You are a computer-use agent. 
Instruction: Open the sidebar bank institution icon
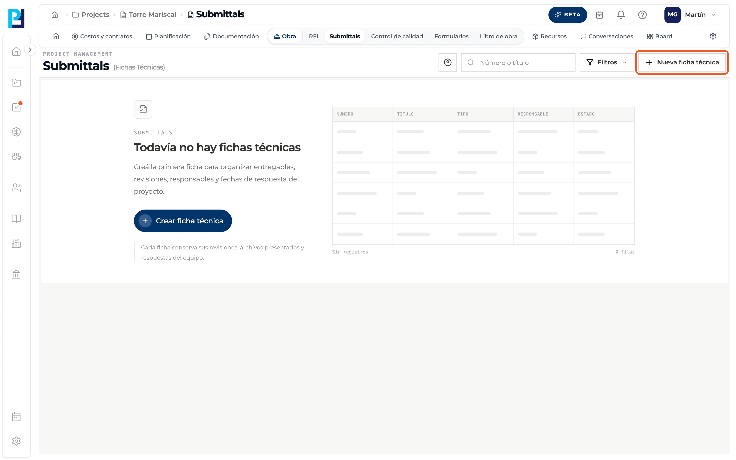16,274
